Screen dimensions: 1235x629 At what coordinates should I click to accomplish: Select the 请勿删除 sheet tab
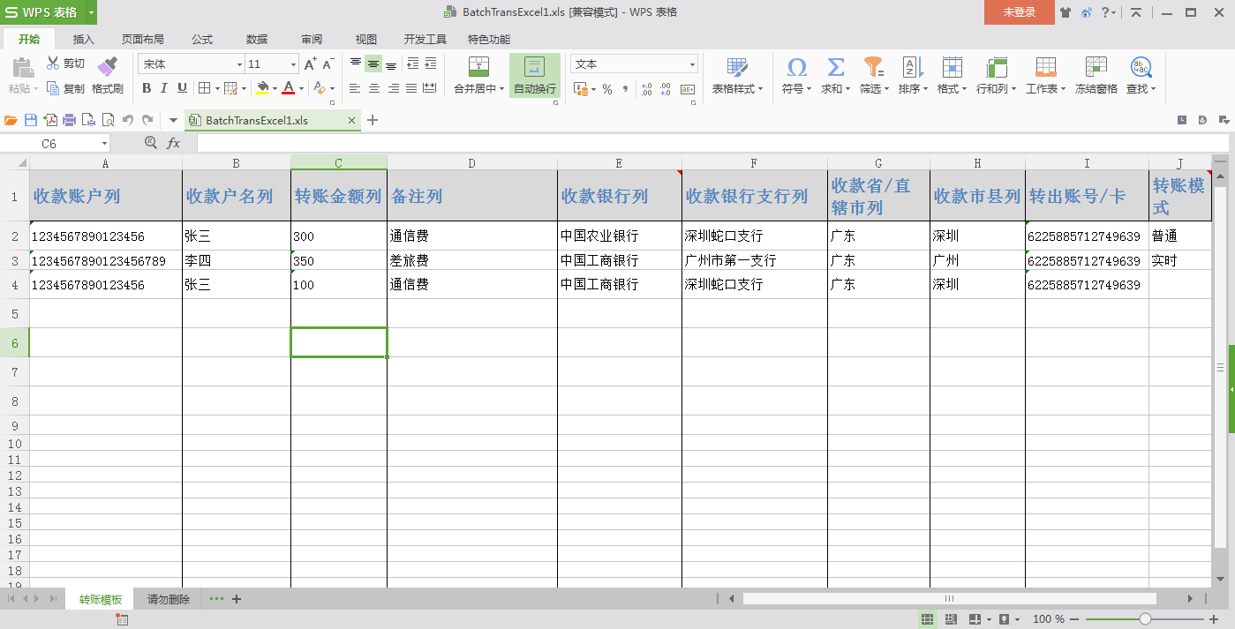(x=169, y=600)
